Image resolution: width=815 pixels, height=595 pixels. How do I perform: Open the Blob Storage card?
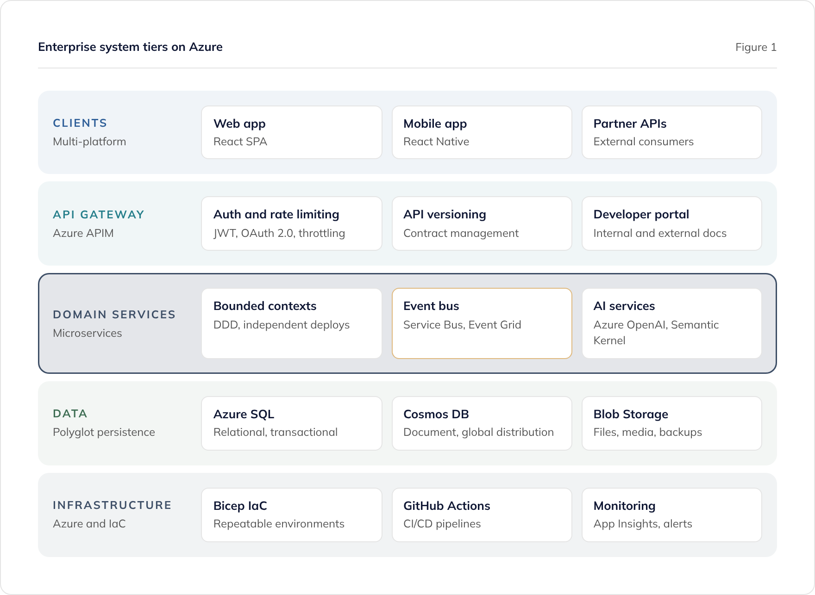(x=671, y=423)
